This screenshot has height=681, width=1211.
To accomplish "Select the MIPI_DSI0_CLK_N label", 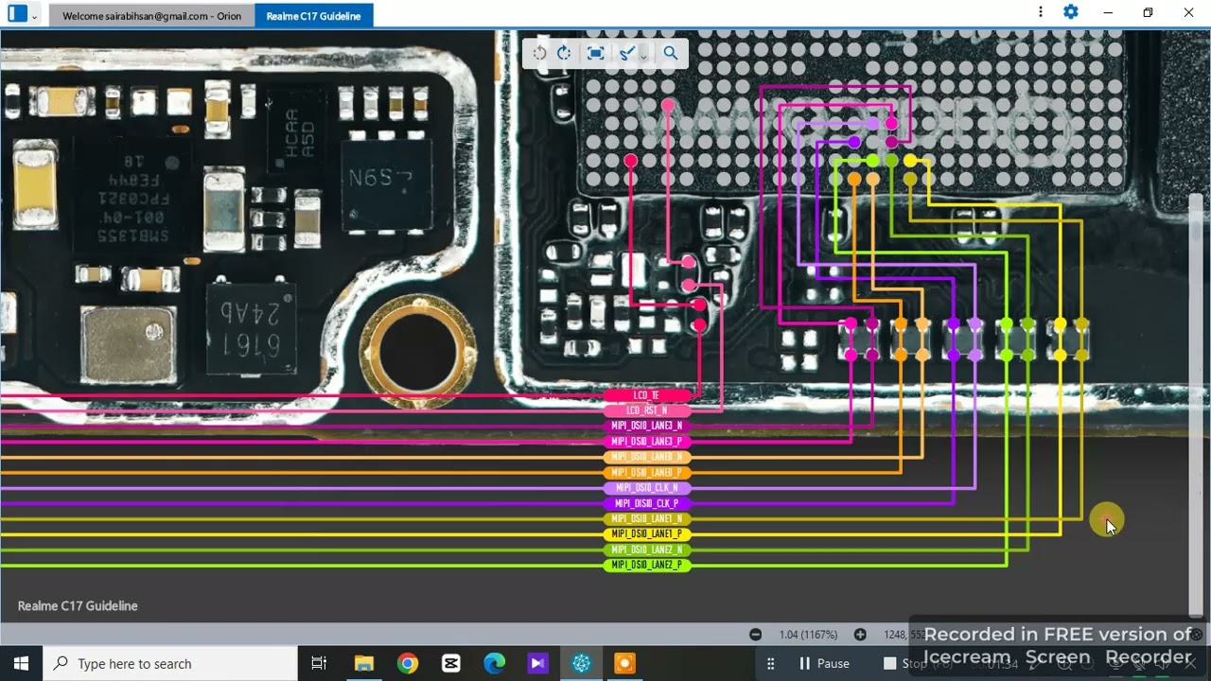I will pos(647,488).
